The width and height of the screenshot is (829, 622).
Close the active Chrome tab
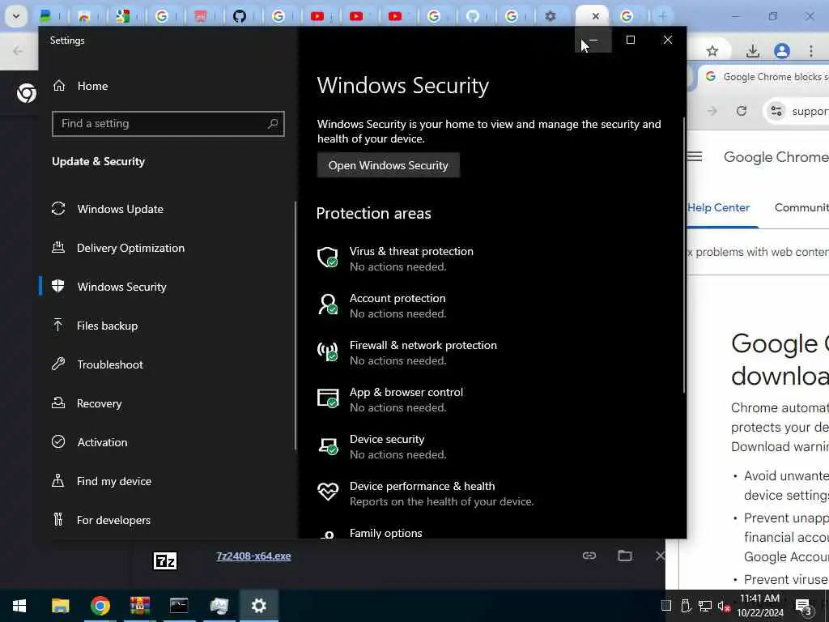click(596, 16)
